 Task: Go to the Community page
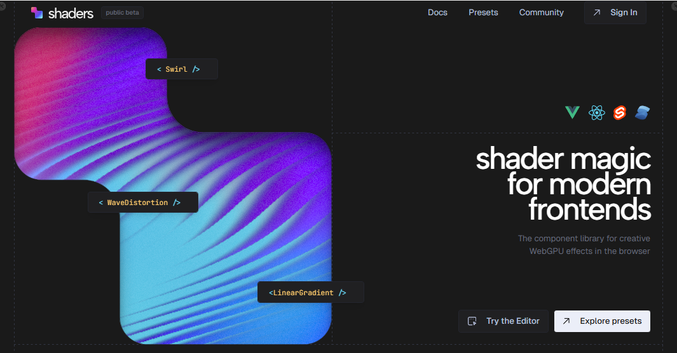click(541, 13)
